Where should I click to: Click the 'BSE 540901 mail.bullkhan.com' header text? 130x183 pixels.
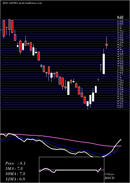(22, 3)
